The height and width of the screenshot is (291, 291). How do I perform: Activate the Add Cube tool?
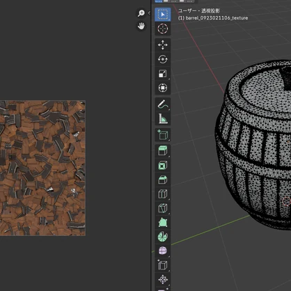point(163,135)
